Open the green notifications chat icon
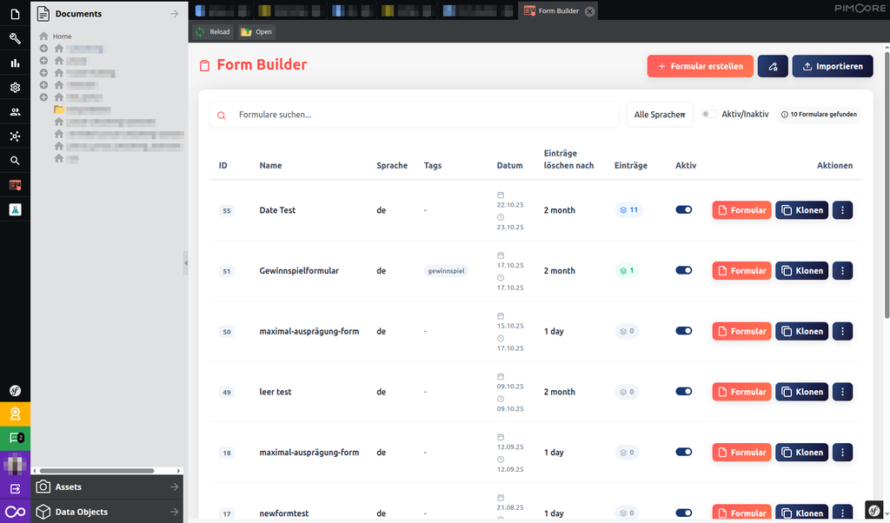890x523 pixels. [x=16, y=438]
